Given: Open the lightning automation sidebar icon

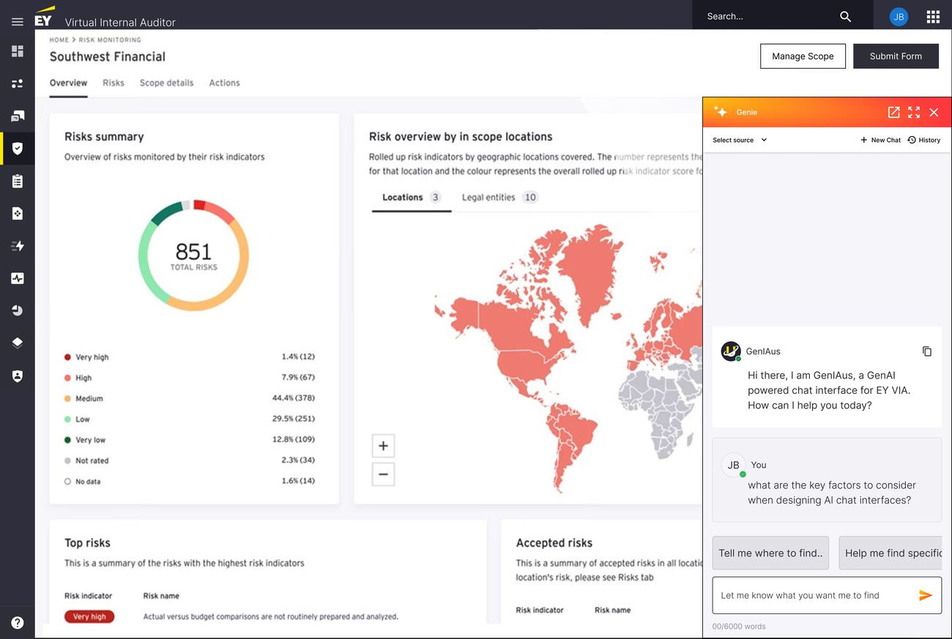Looking at the screenshot, I should click(18, 246).
